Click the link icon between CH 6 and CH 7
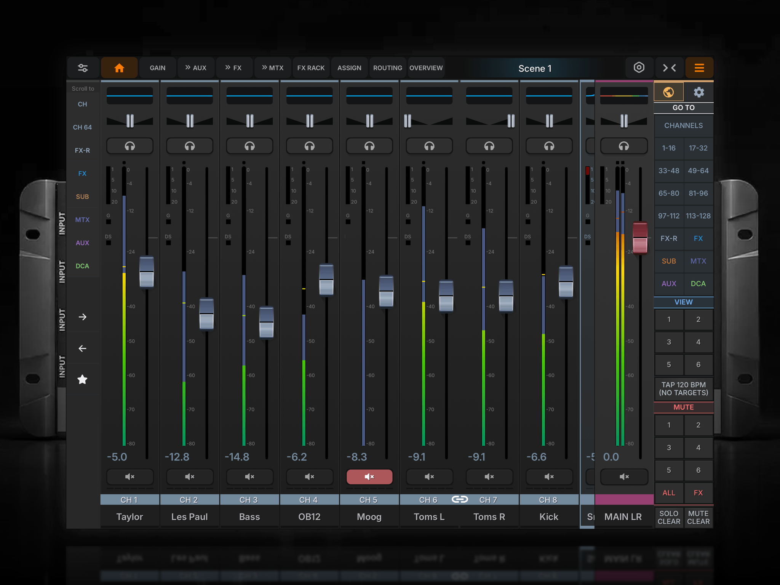This screenshot has width=780, height=585. [459, 499]
